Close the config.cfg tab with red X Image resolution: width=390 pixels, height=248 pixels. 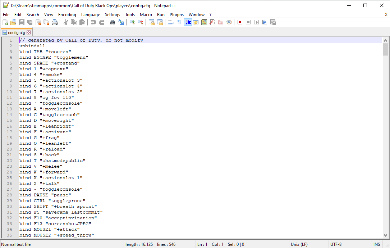(29, 33)
